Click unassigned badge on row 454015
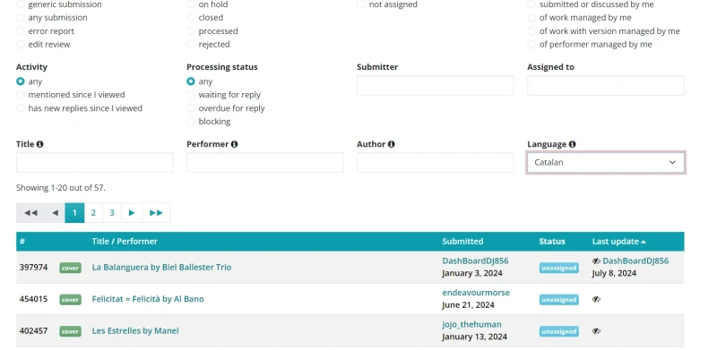Image resolution: width=717 pixels, height=350 pixels. tap(558, 300)
